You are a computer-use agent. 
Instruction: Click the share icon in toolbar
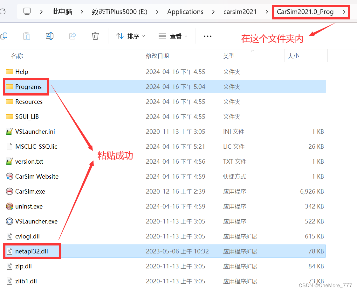72,36
